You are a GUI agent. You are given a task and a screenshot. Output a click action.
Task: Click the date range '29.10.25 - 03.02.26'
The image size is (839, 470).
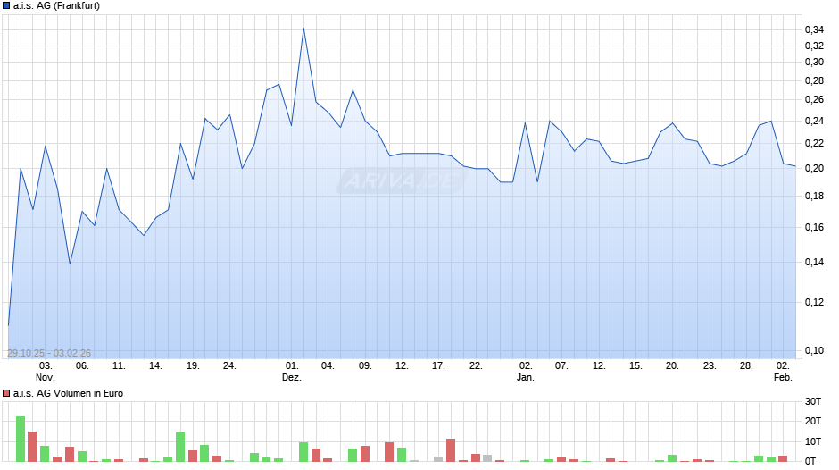point(49,353)
